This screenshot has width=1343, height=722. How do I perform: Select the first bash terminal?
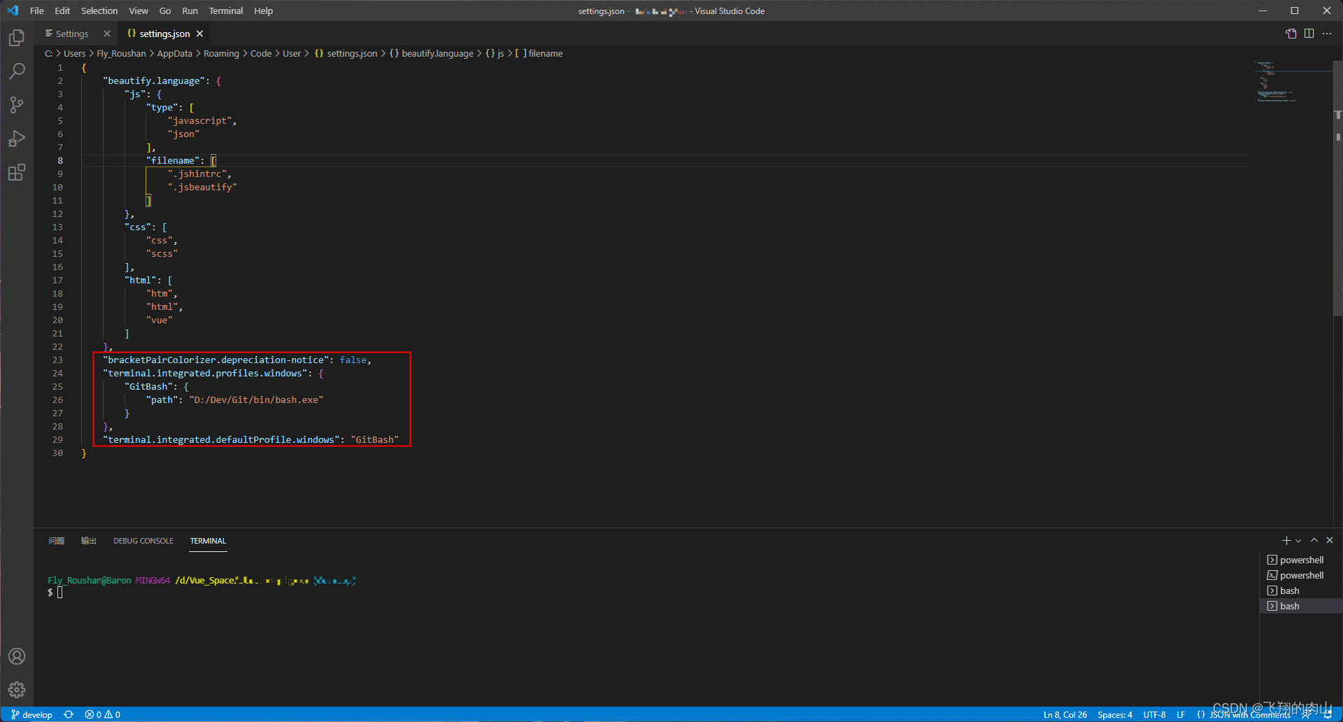point(1301,590)
